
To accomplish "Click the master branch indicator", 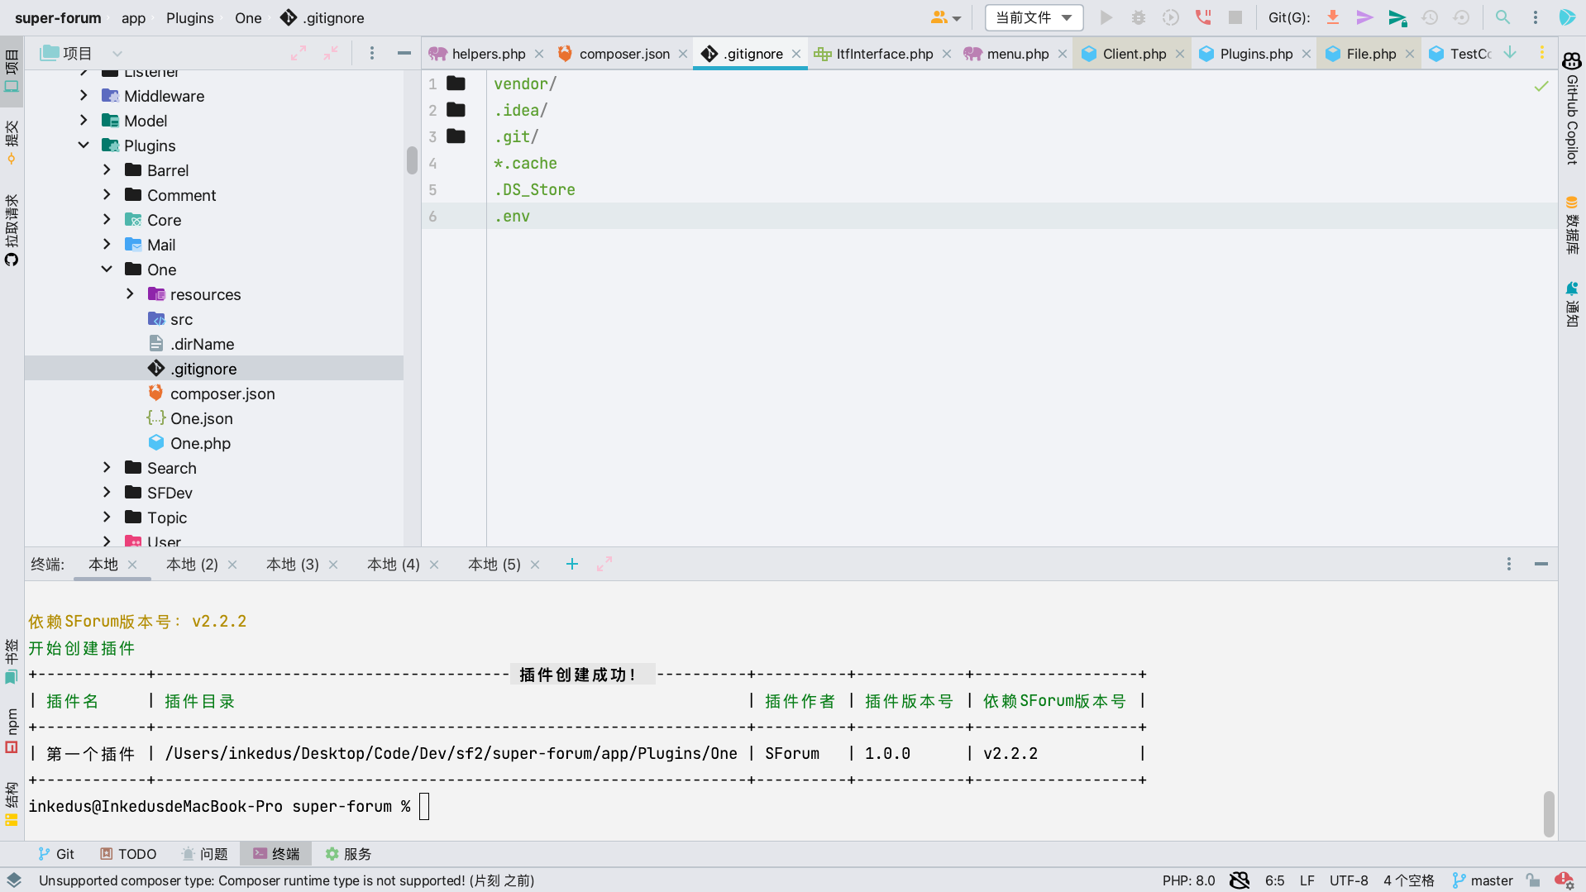I will 1483,880.
